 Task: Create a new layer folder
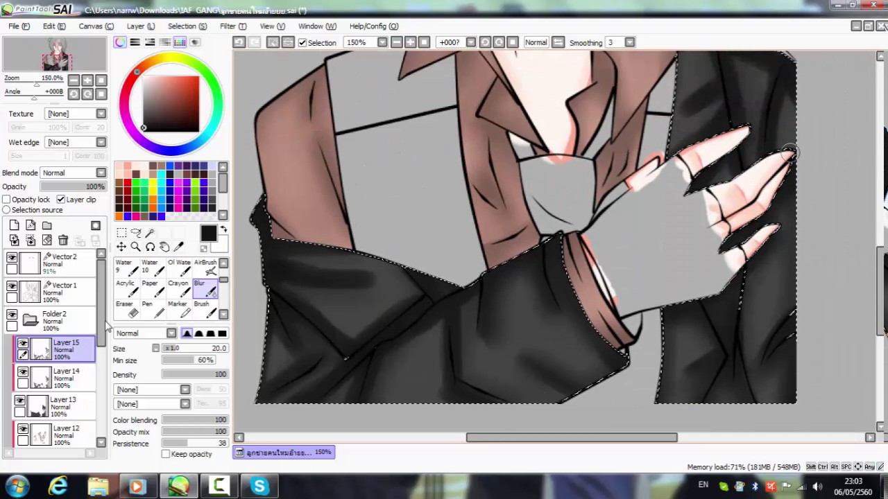(46, 225)
